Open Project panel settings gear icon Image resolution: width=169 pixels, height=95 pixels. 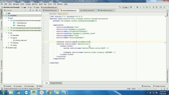37,10
